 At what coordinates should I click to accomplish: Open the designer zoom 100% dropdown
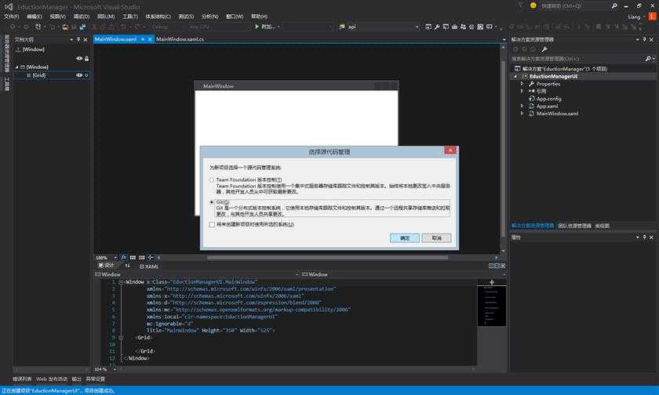114,257
